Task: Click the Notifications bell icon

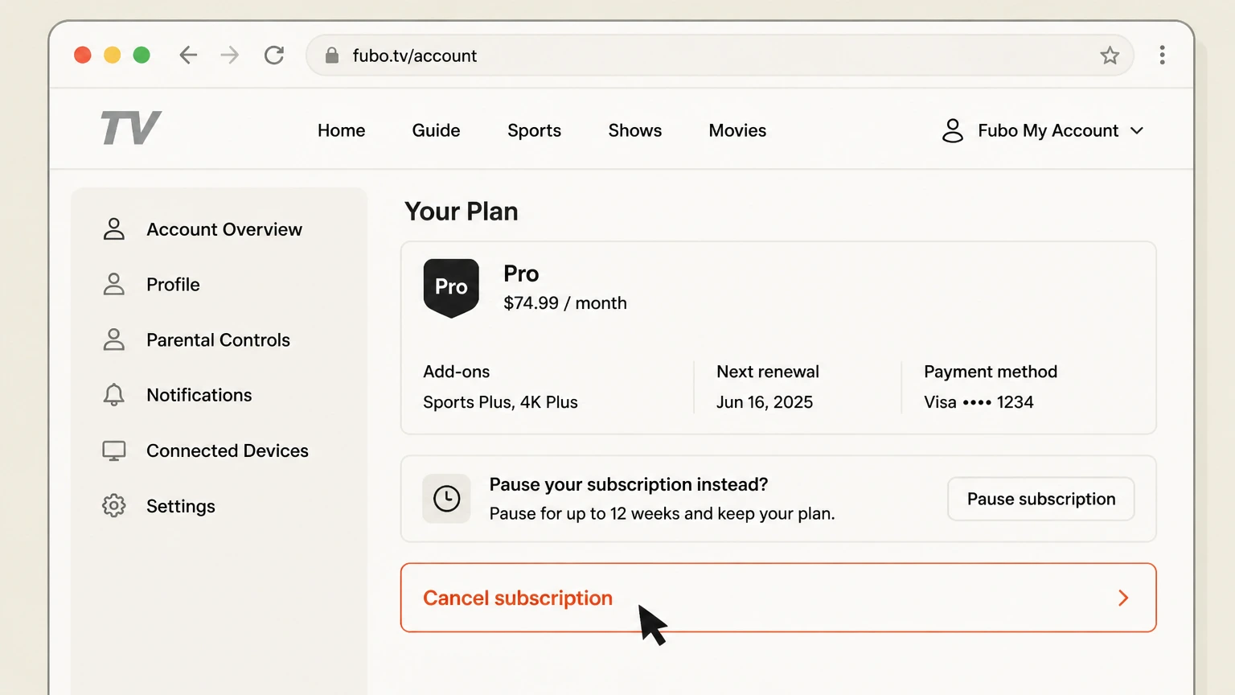Action: coord(114,395)
